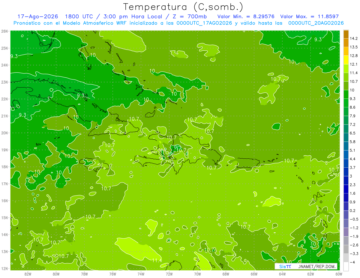
Task: Click the "60W" longitude axis label
Action: 339,274
